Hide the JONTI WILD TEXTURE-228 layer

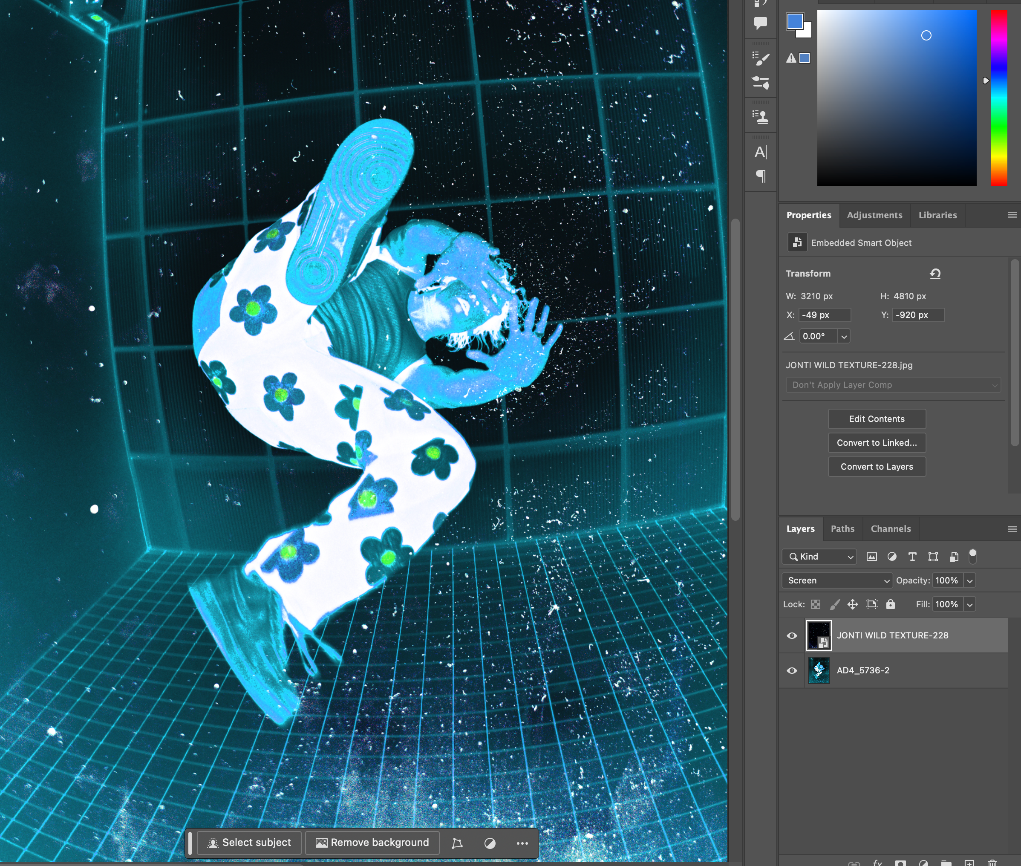tap(792, 635)
